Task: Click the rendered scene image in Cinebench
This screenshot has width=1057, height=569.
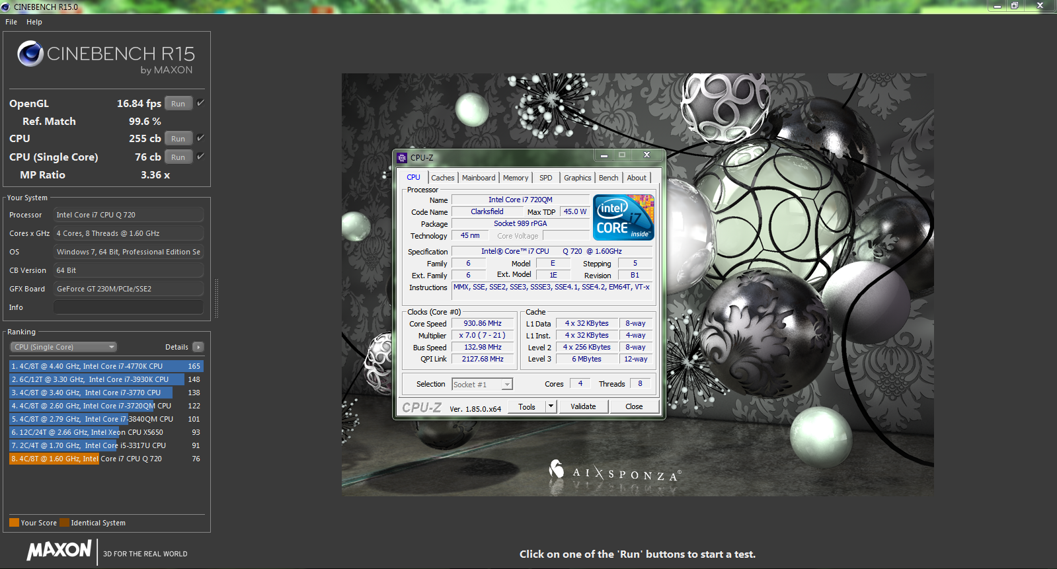Action: click(637, 284)
